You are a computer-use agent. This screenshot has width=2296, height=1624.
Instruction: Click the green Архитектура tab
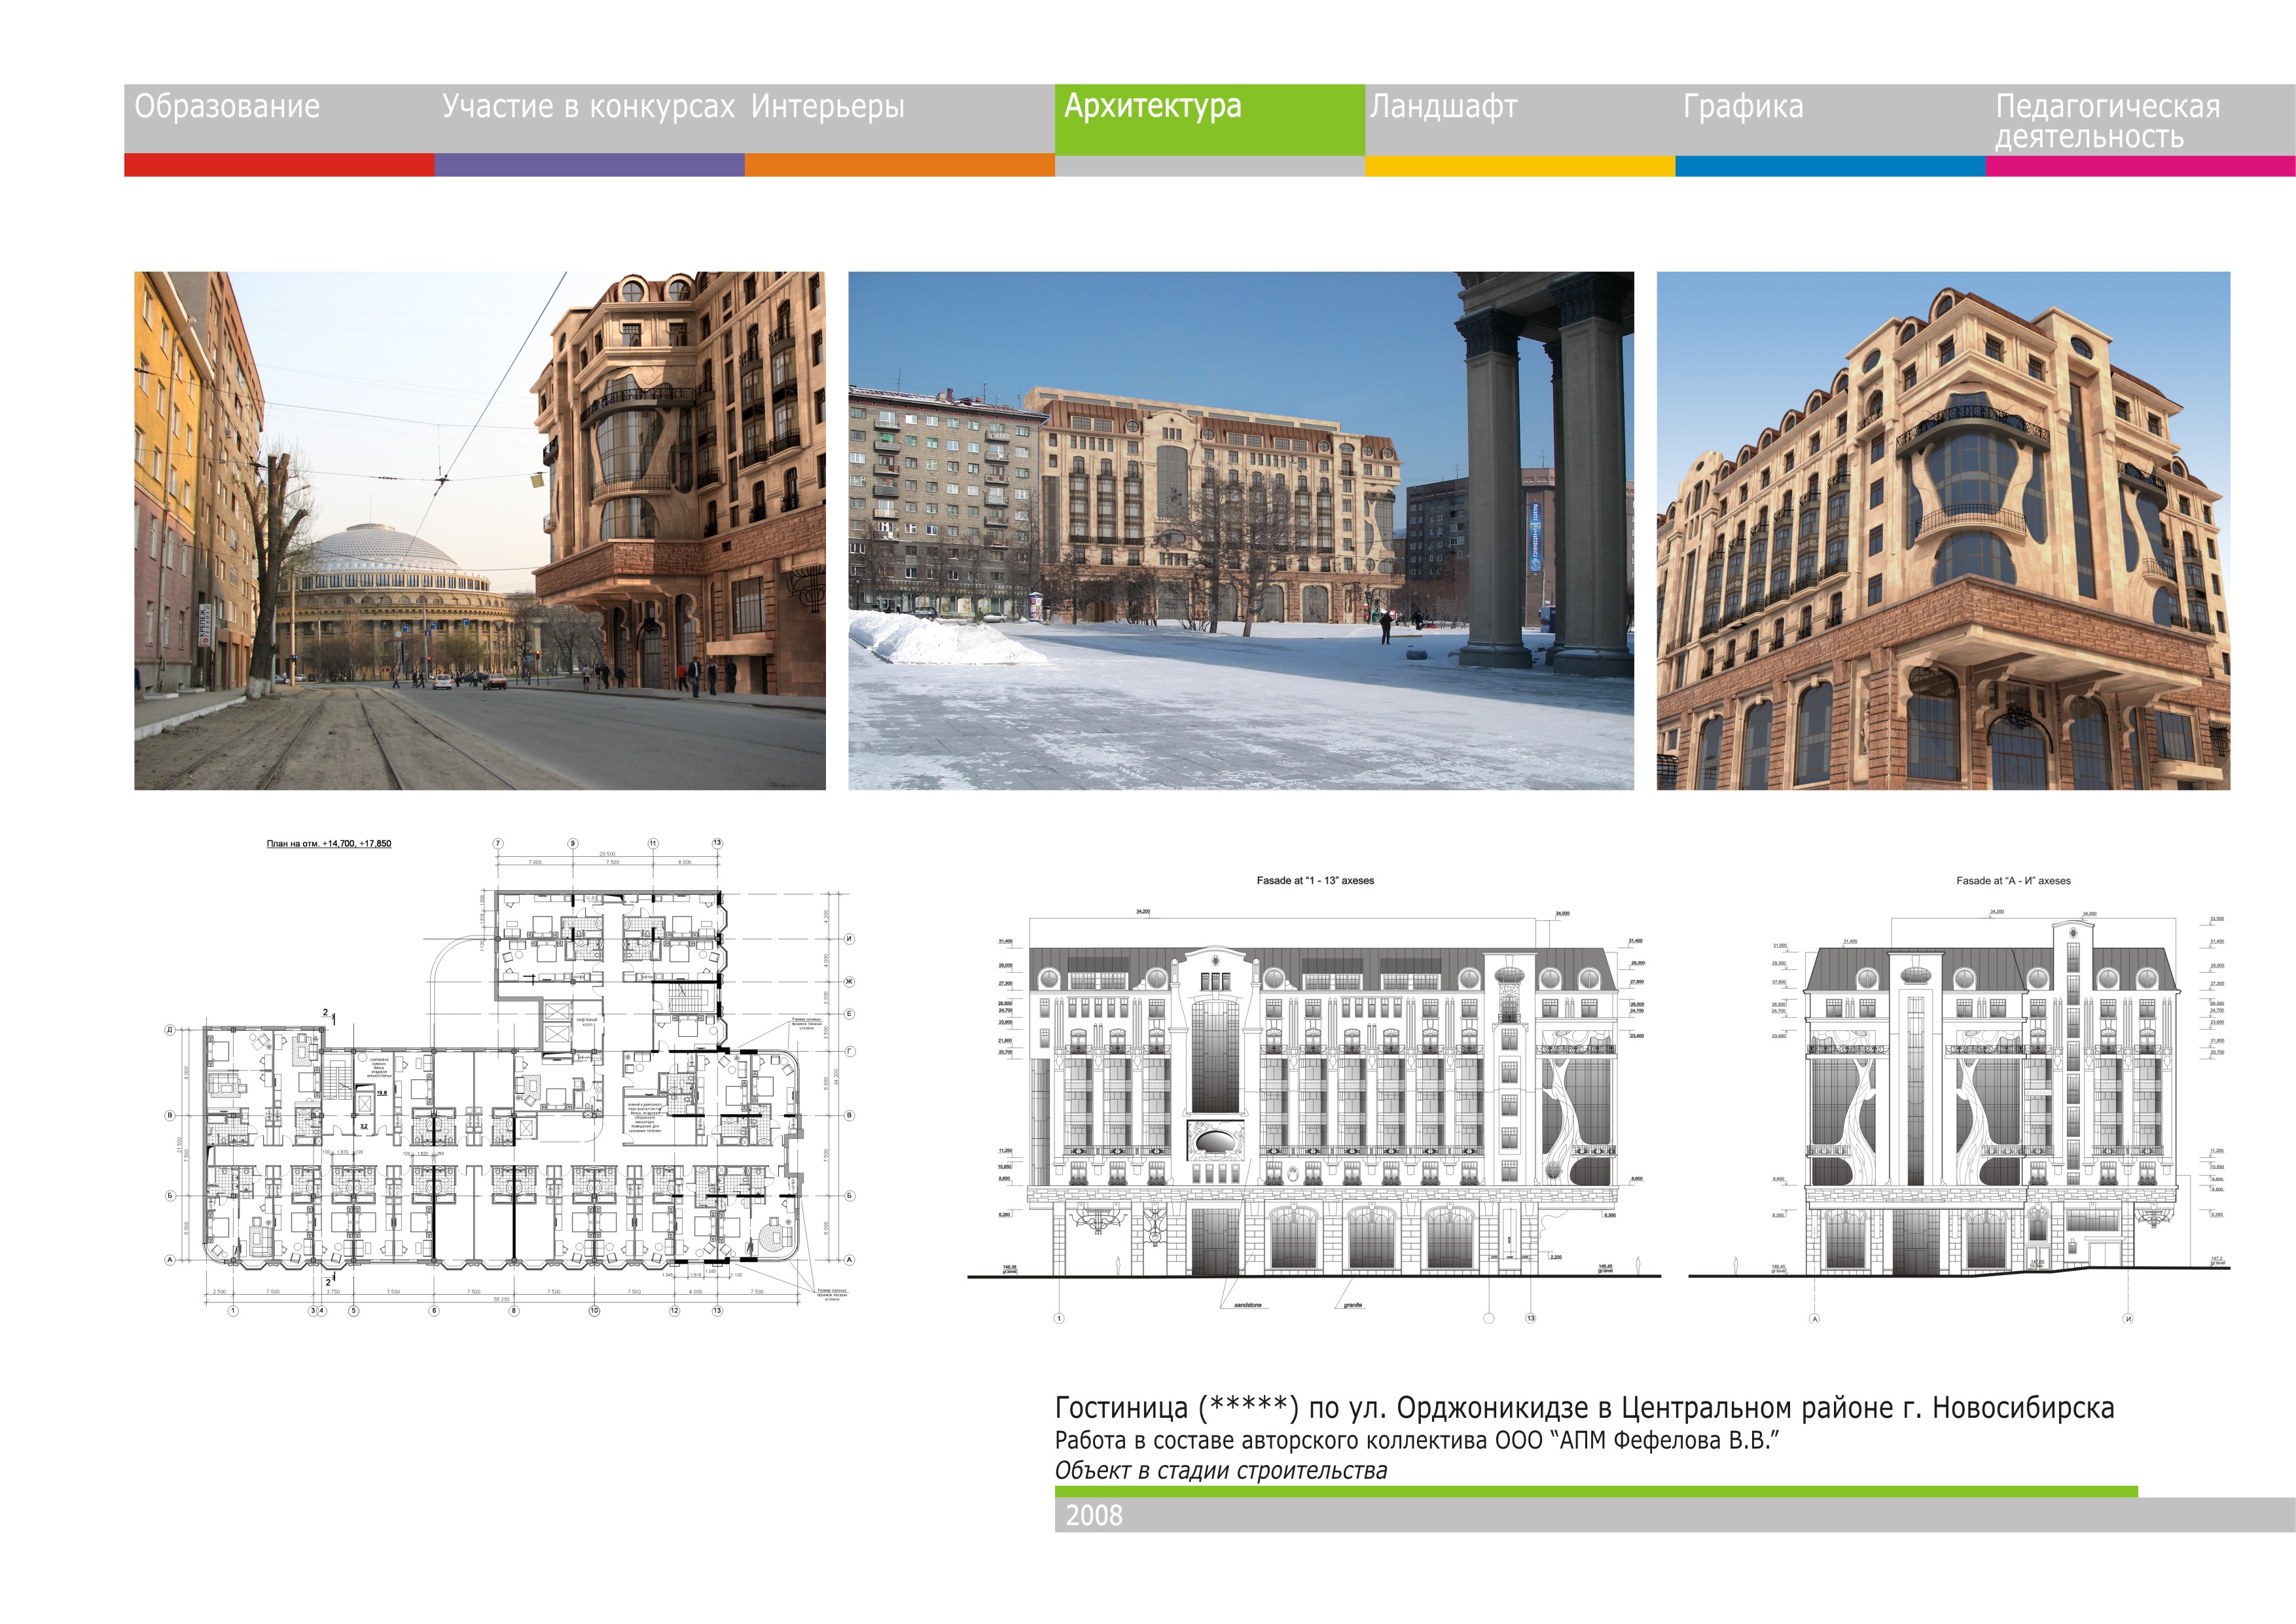point(1210,119)
